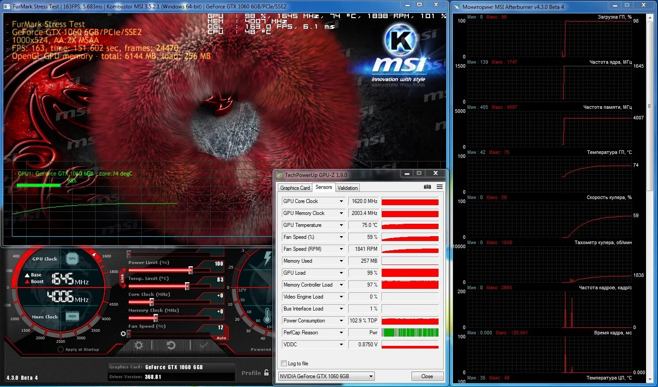The width and height of the screenshot is (658, 387).
Task: Maximize the FurMark Stress Test window
Action: click(x=419, y=5)
